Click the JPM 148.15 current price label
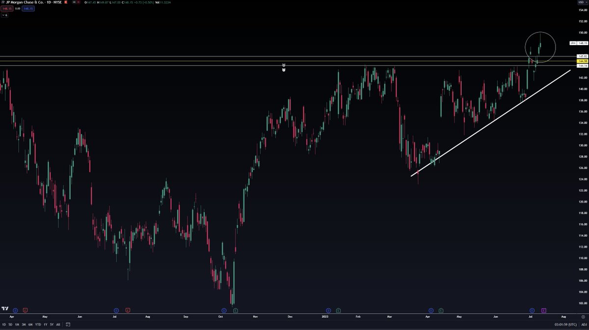589x330 pixels. (x=578, y=43)
